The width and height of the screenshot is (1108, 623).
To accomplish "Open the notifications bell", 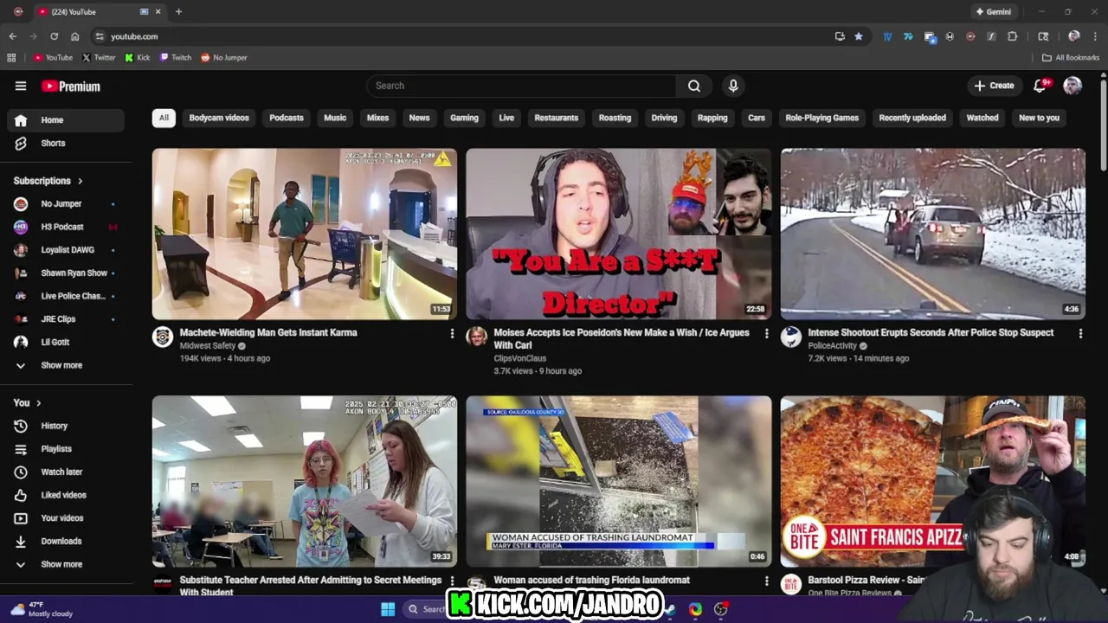I will 1040,86.
